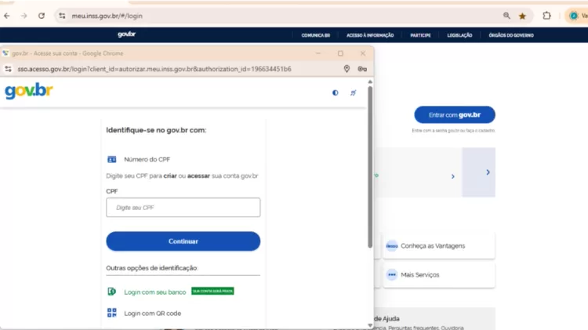
Task: Reload the Meu INSS page
Action: coord(42,16)
